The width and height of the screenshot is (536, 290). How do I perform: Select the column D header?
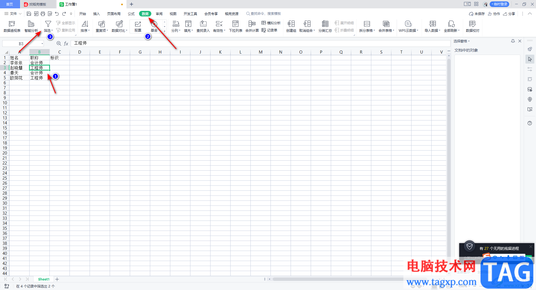(x=80, y=52)
